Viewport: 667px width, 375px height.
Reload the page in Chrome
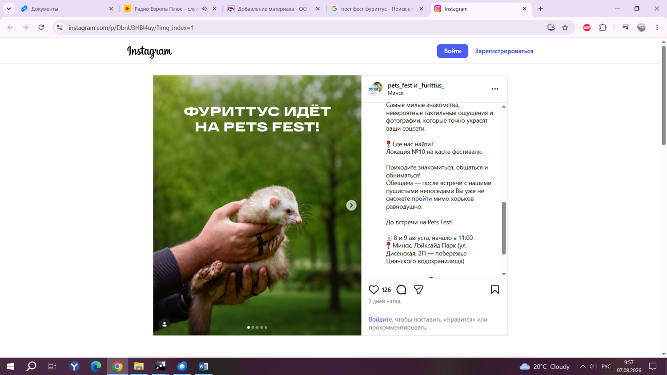click(41, 28)
